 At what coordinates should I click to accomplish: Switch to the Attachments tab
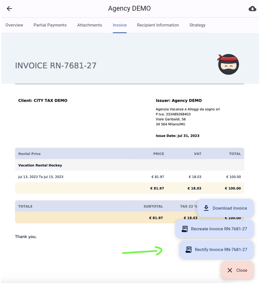pos(90,25)
